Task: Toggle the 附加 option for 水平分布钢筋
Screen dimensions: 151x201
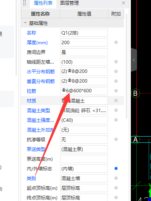Action: click(x=116, y=71)
